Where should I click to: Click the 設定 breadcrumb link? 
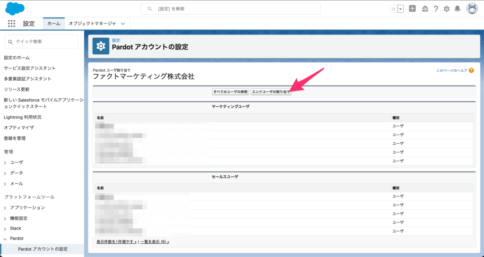(116, 41)
